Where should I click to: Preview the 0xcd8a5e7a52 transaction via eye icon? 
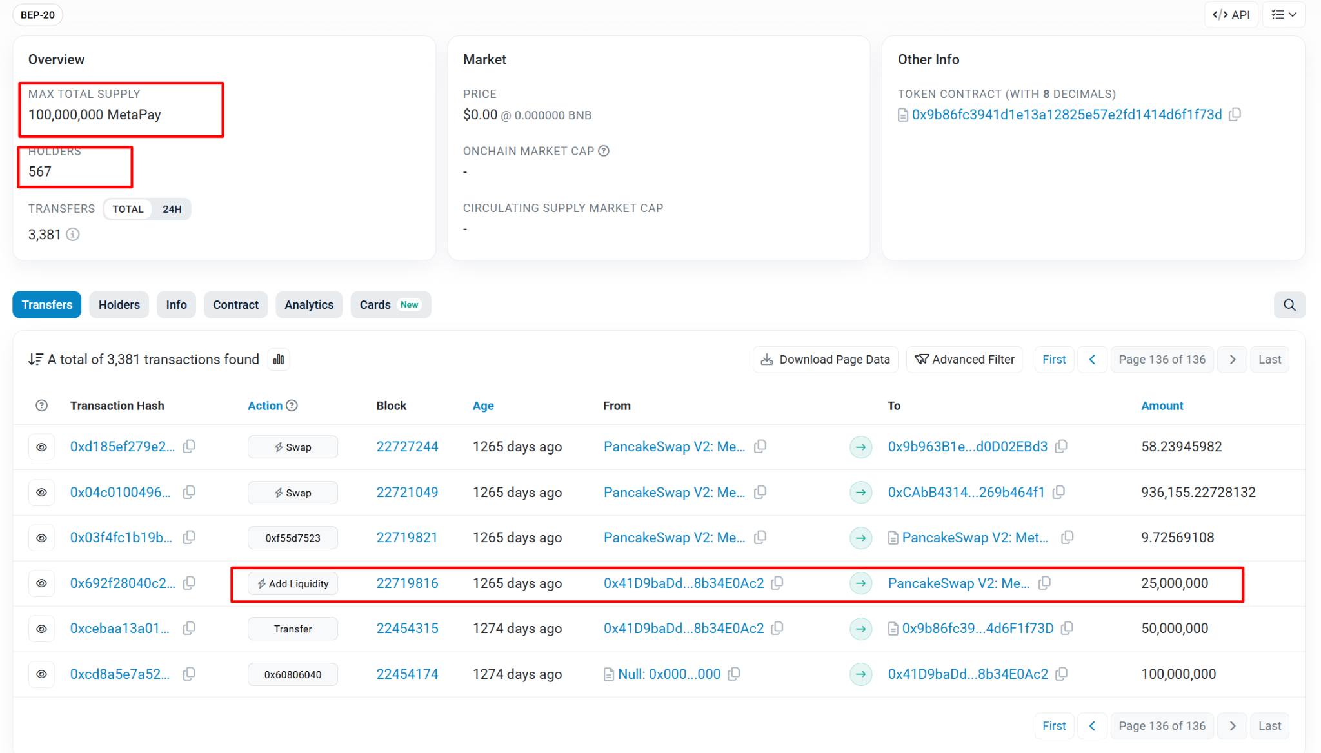(41, 674)
